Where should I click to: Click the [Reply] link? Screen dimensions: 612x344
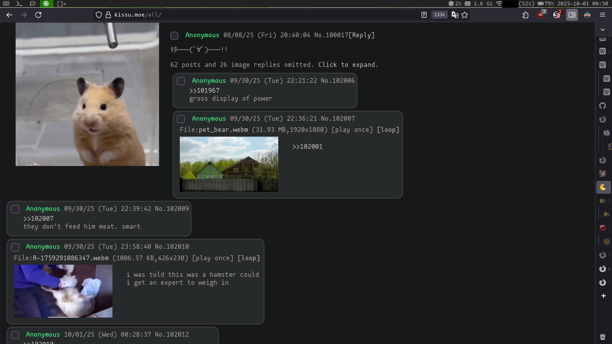click(x=361, y=35)
